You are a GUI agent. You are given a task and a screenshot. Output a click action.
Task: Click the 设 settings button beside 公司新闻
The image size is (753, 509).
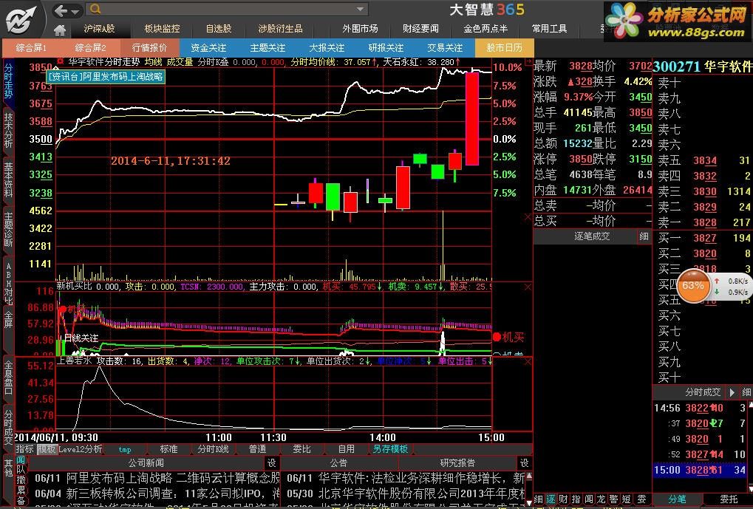[272, 463]
